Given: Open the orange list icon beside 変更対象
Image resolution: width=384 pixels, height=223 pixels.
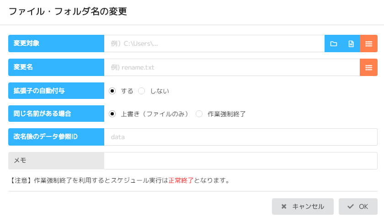Looking at the screenshot, I should pyautogui.click(x=368, y=44).
